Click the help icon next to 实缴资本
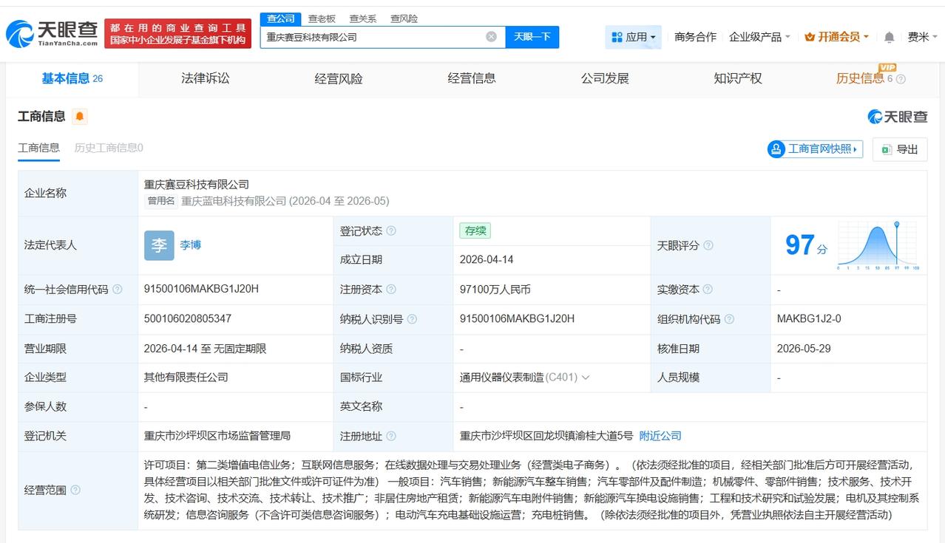945x543 pixels. pos(708,290)
